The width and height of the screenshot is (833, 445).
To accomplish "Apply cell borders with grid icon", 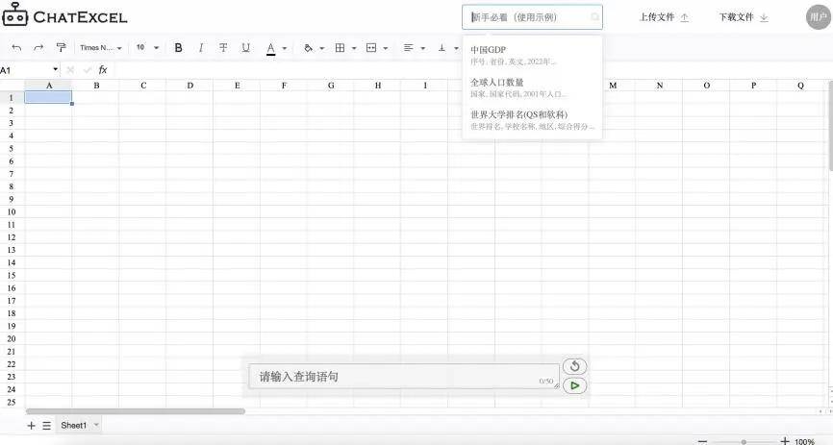I will click(x=340, y=48).
